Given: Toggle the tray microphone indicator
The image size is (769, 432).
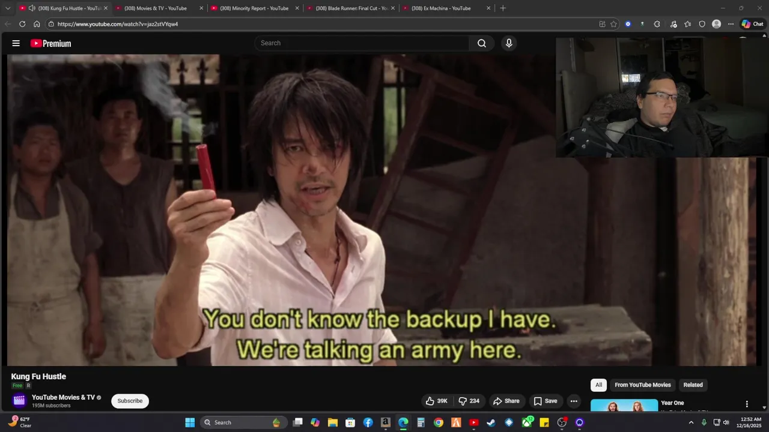Looking at the screenshot, I should tap(704, 422).
